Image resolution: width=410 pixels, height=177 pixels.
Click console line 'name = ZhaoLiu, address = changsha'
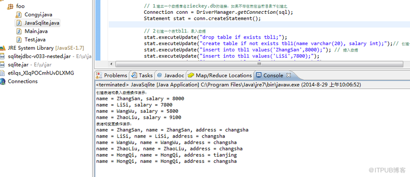pos(170,149)
